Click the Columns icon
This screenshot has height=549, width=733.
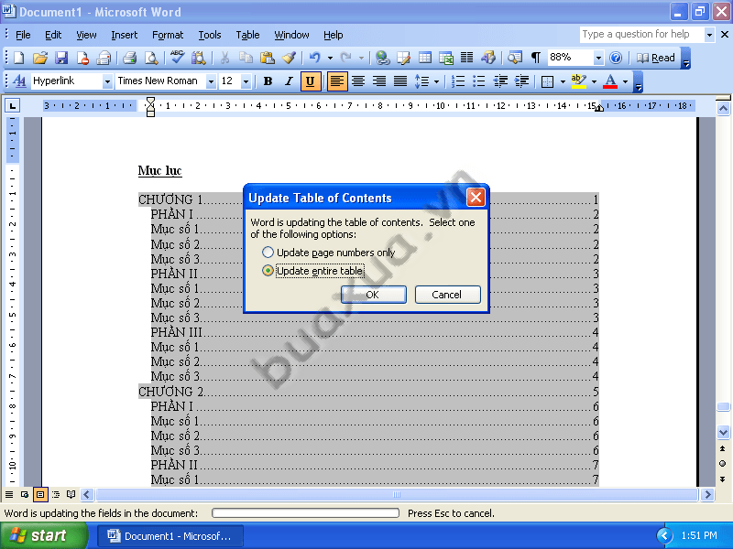pyautogui.click(x=467, y=58)
